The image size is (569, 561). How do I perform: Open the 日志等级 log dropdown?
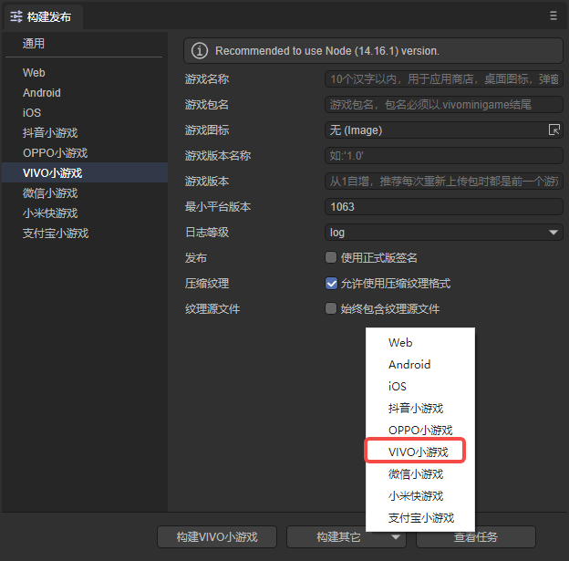coord(443,232)
